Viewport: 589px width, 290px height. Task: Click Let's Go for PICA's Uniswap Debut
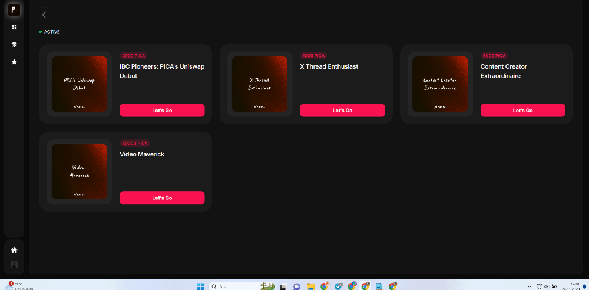(x=162, y=111)
